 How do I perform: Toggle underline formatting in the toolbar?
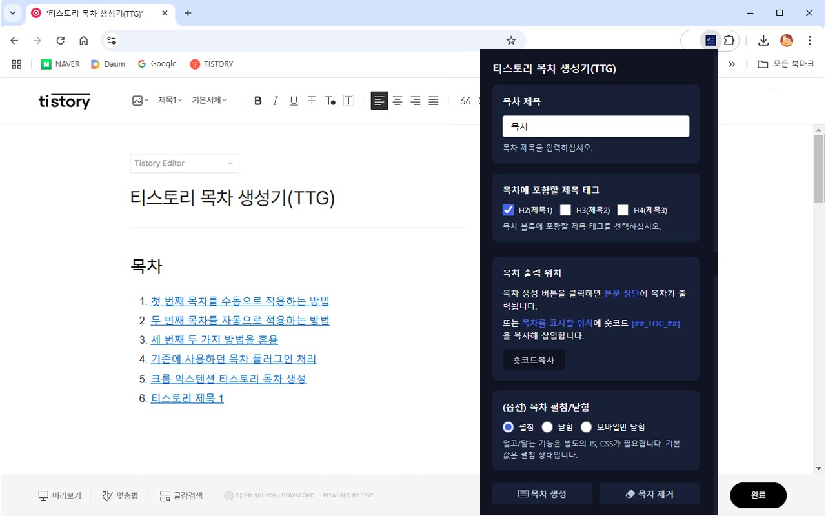click(294, 101)
